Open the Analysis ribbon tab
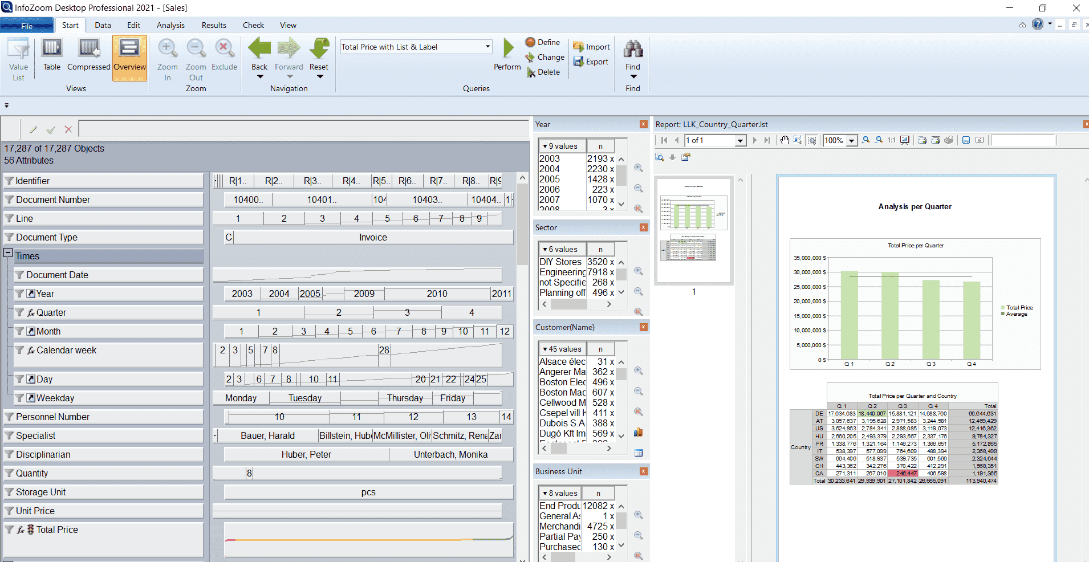 click(x=170, y=25)
